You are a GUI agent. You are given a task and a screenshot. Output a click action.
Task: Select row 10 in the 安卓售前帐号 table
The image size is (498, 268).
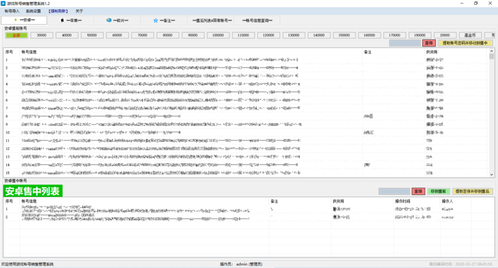pos(246,133)
